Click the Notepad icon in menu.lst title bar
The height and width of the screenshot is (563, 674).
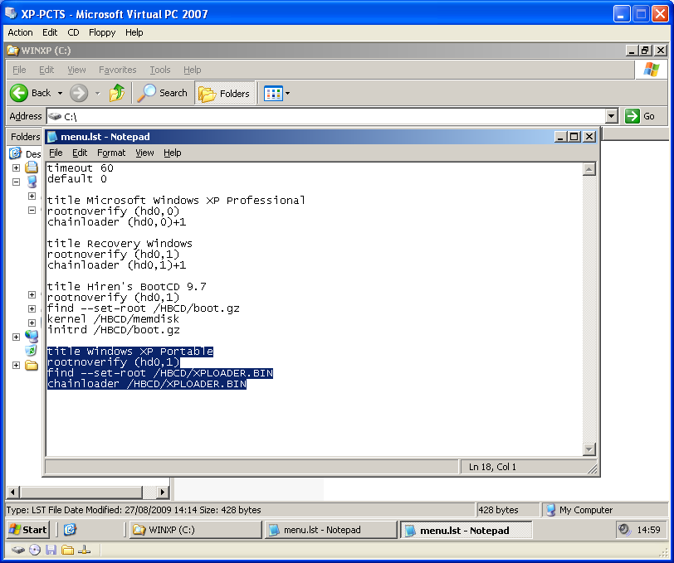(52, 137)
